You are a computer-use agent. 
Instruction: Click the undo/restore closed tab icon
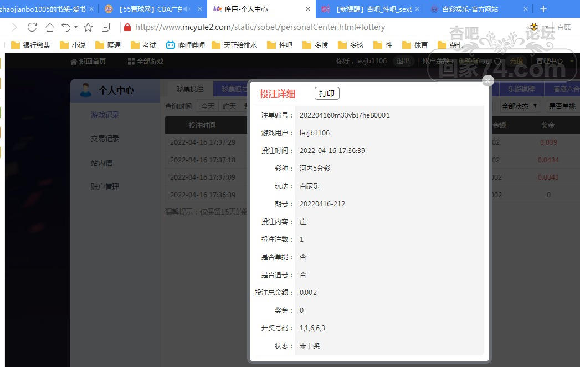pyautogui.click(x=66, y=27)
